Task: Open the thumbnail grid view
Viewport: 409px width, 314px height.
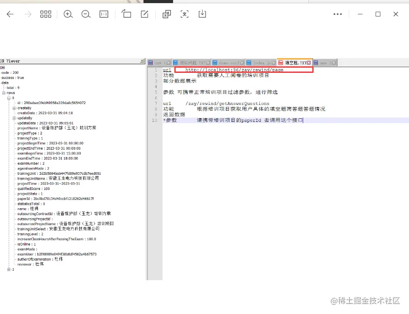Action: [46, 14]
